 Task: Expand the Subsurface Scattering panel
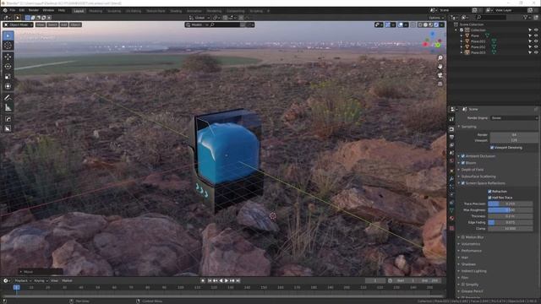coord(478,176)
